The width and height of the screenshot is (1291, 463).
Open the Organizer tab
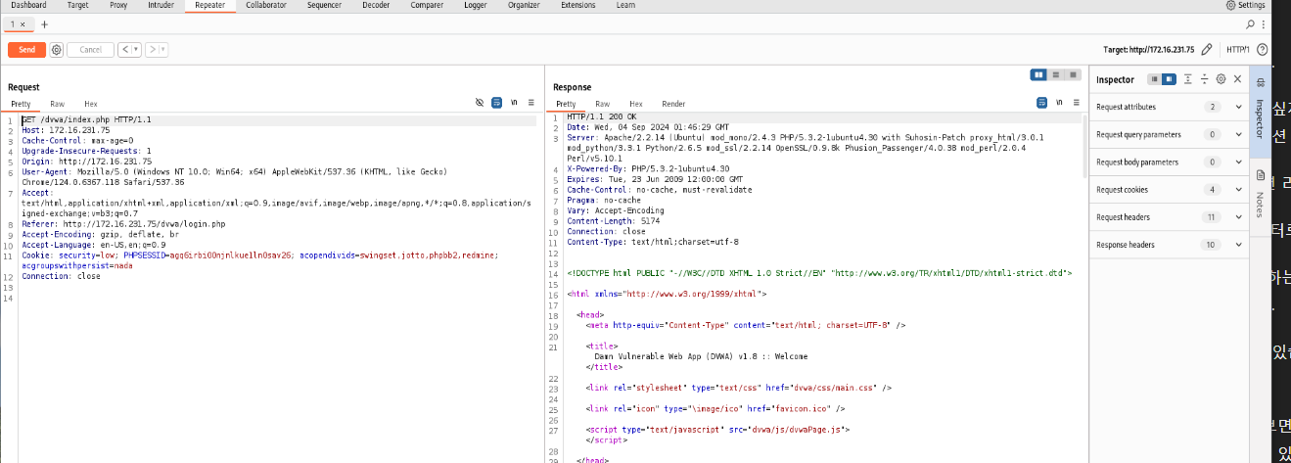coord(524,5)
